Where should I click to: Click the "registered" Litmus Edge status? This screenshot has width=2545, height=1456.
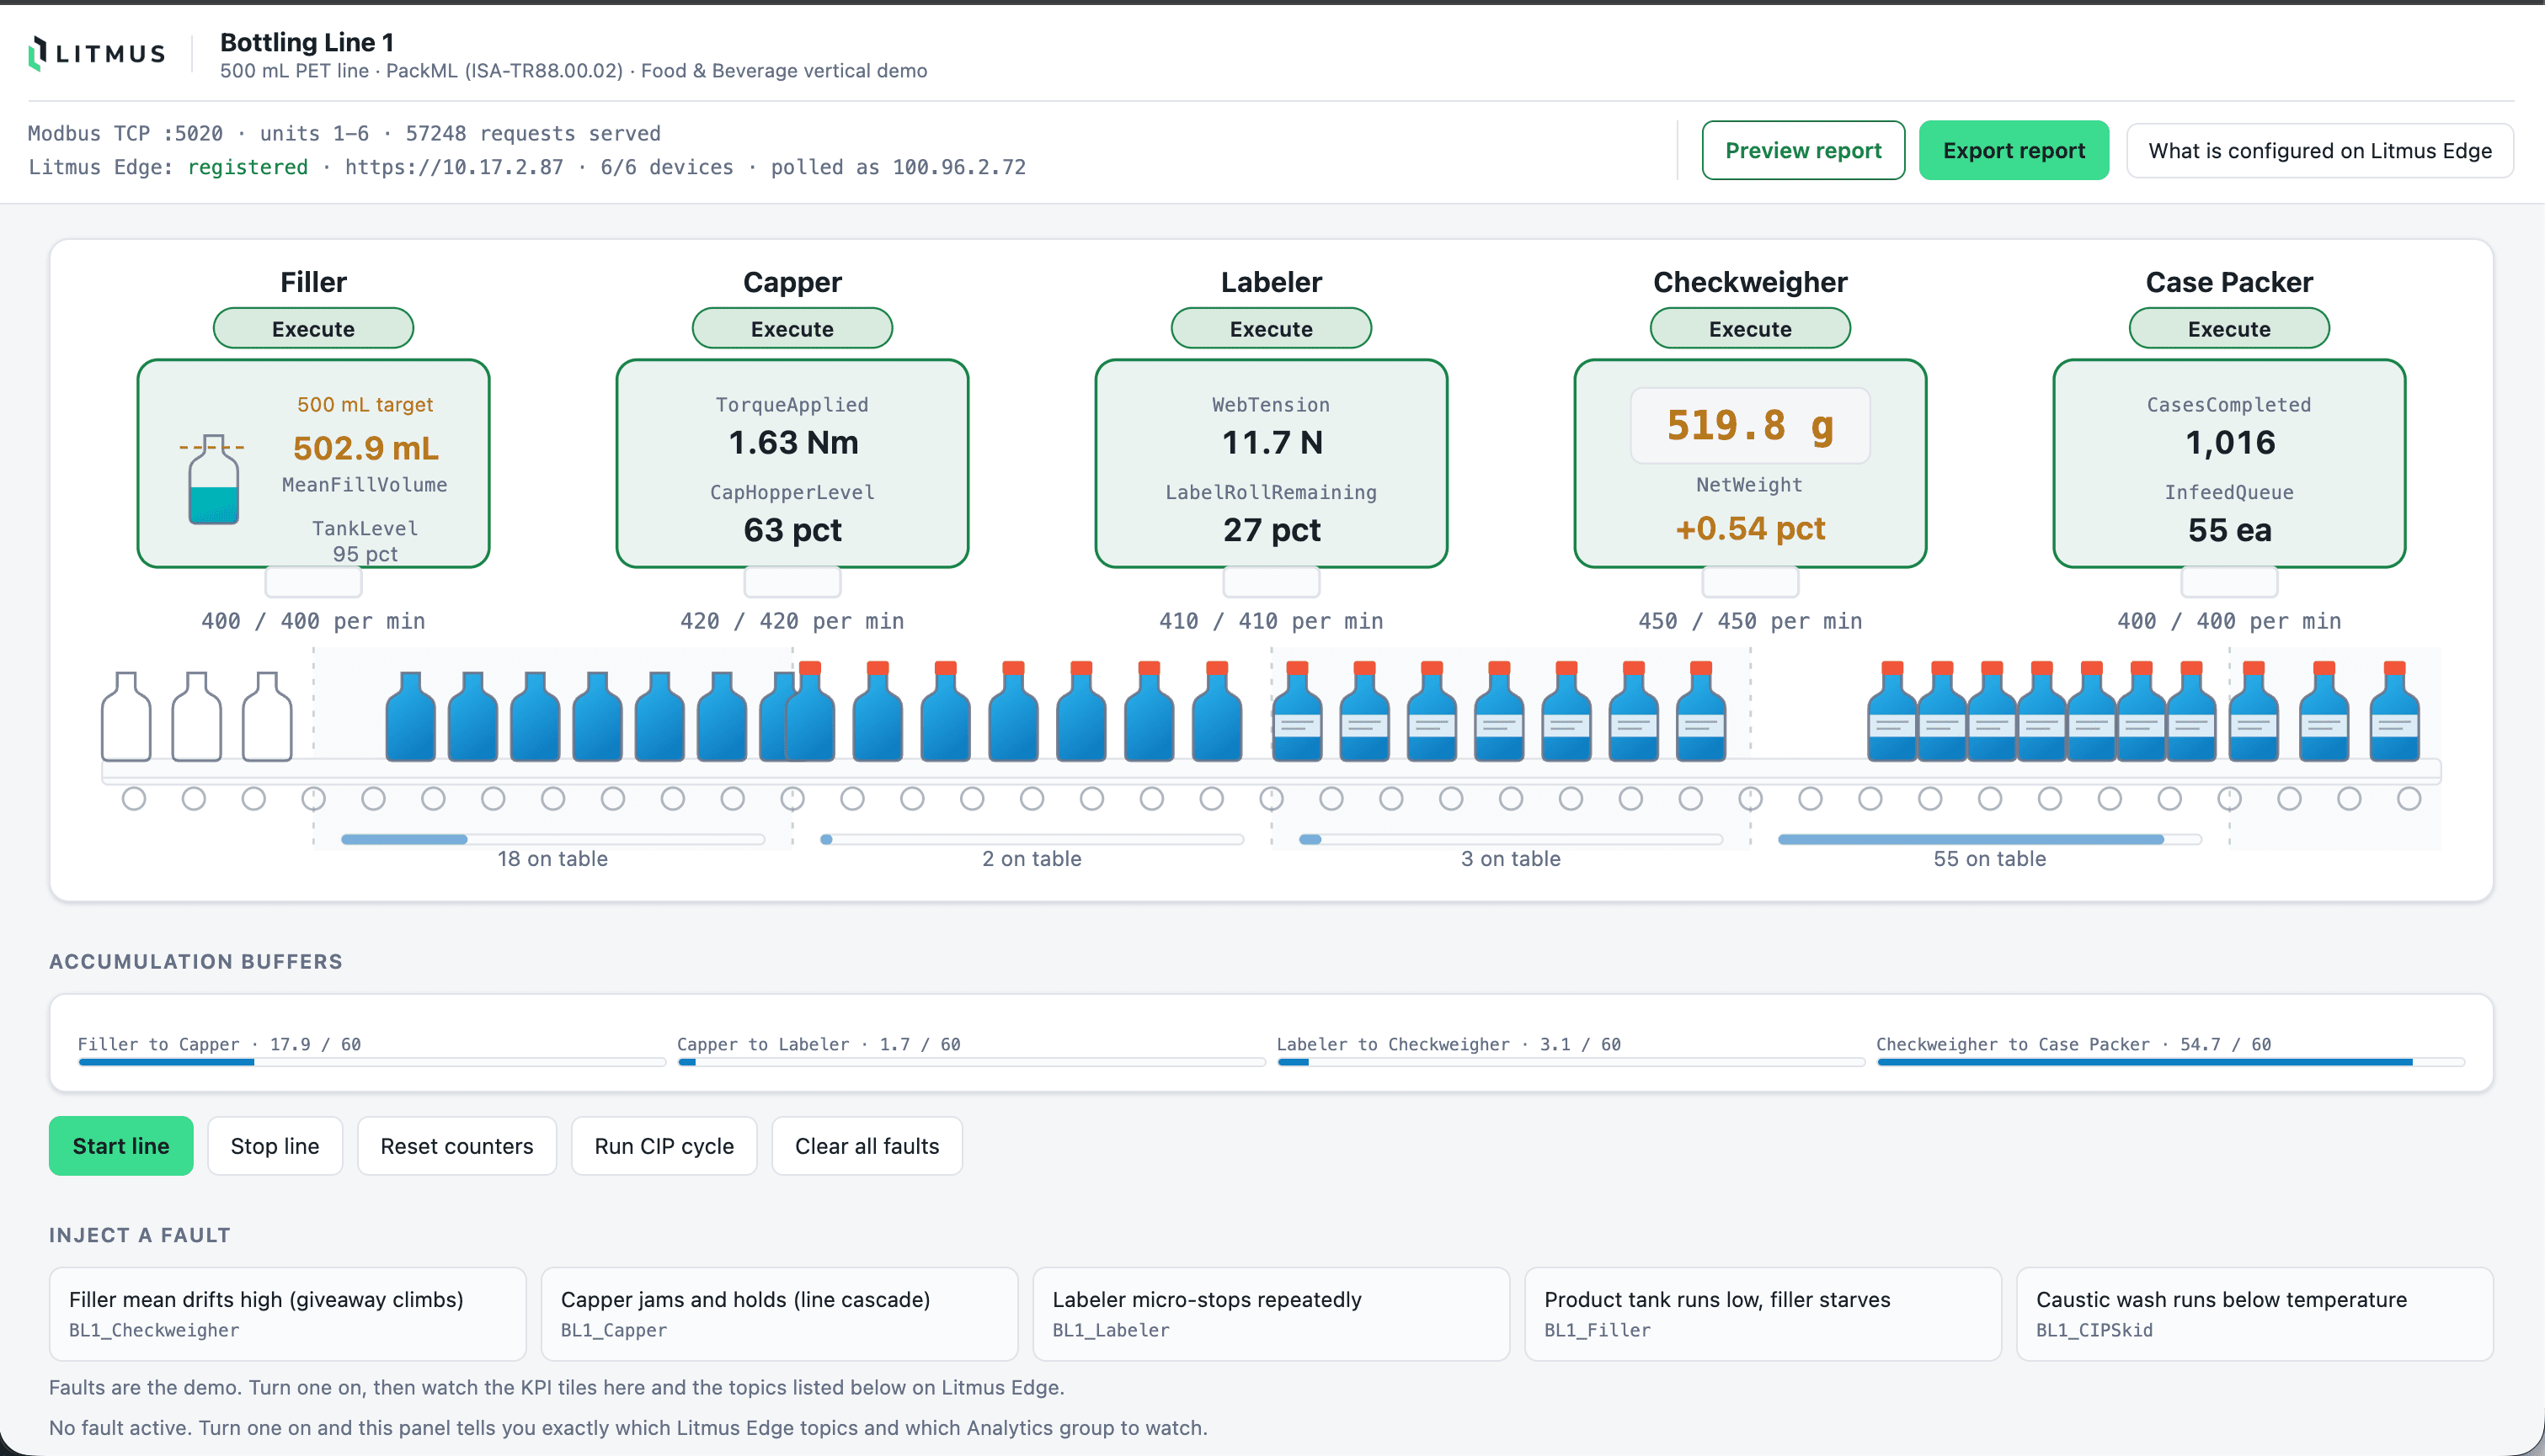[x=248, y=167]
